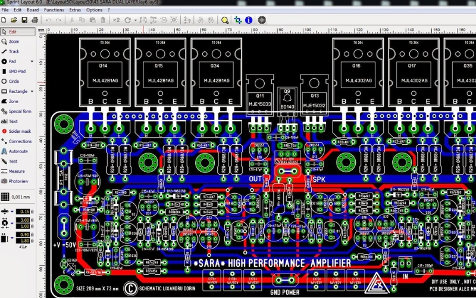476x298 pixels.
Task: Open track width presets dropdown
Action: pos(12,212)
